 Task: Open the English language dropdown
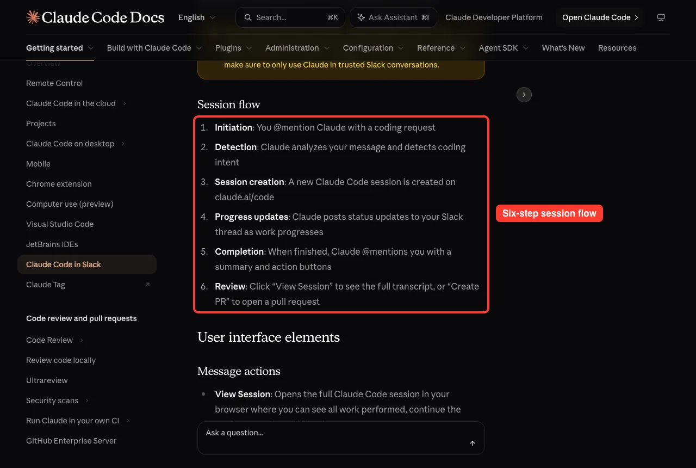tap(197, 17)
